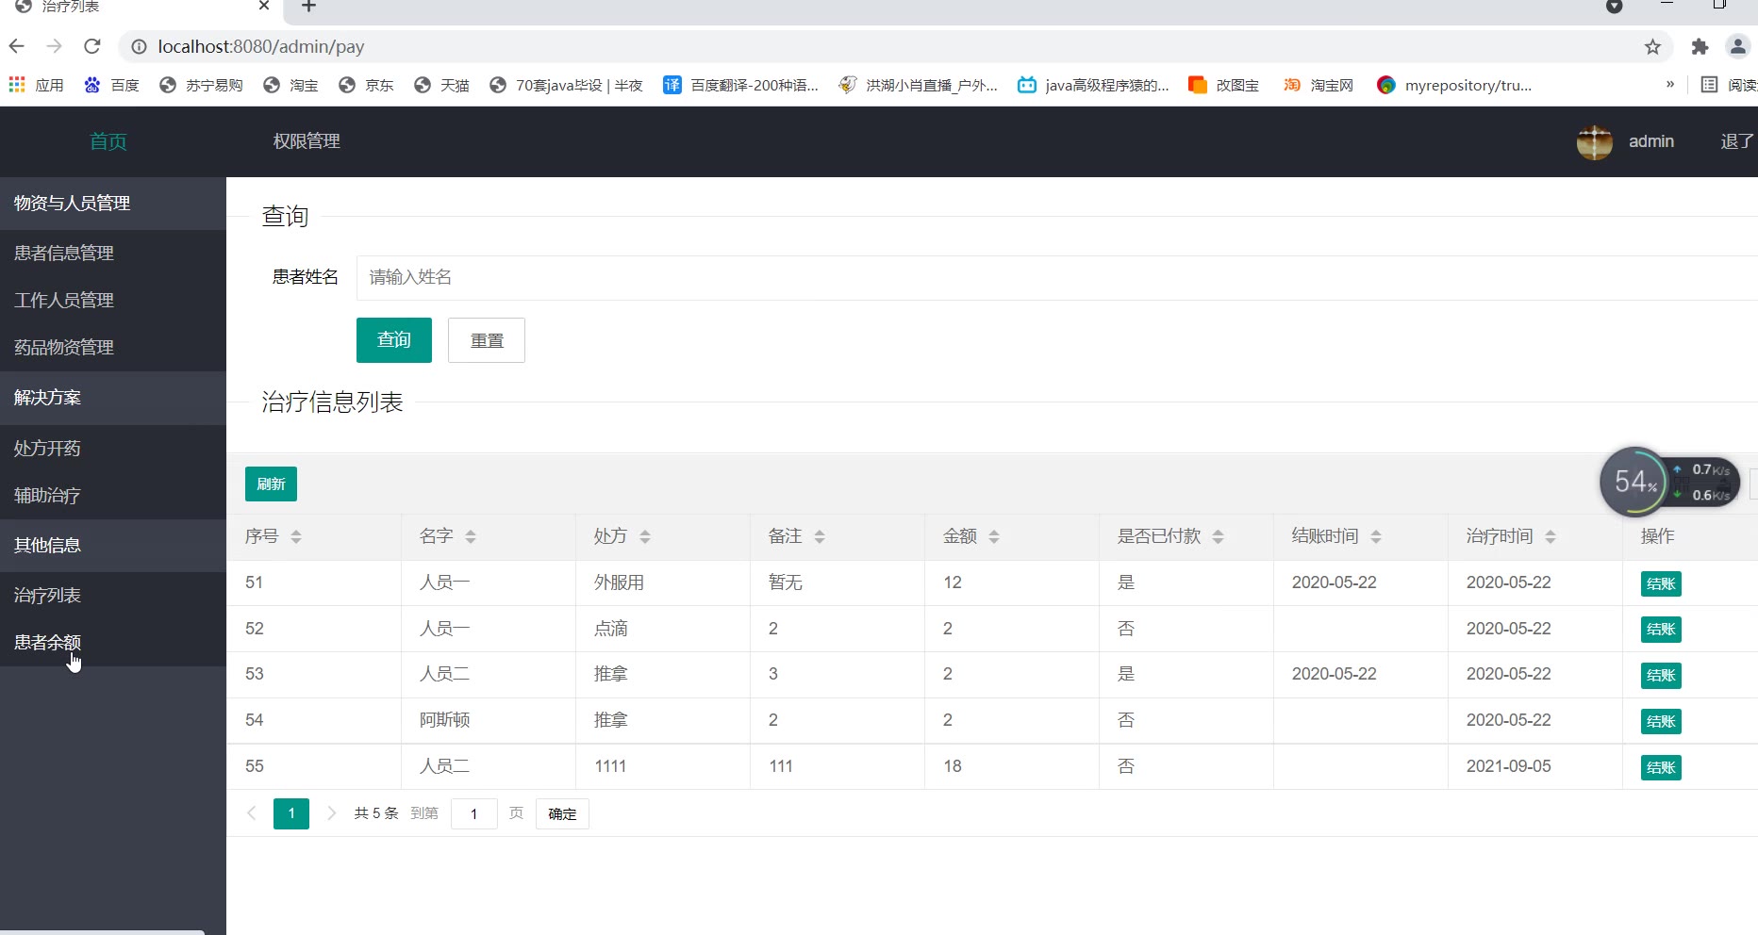1758x935 pixels.
Task: Sort the table by 备注 column
Action: click(820, 536)
